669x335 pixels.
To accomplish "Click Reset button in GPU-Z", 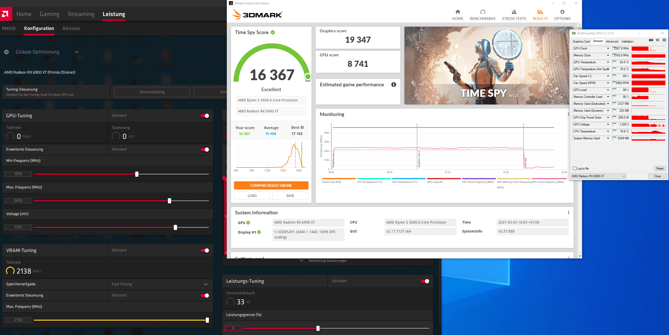I will 660,169.
